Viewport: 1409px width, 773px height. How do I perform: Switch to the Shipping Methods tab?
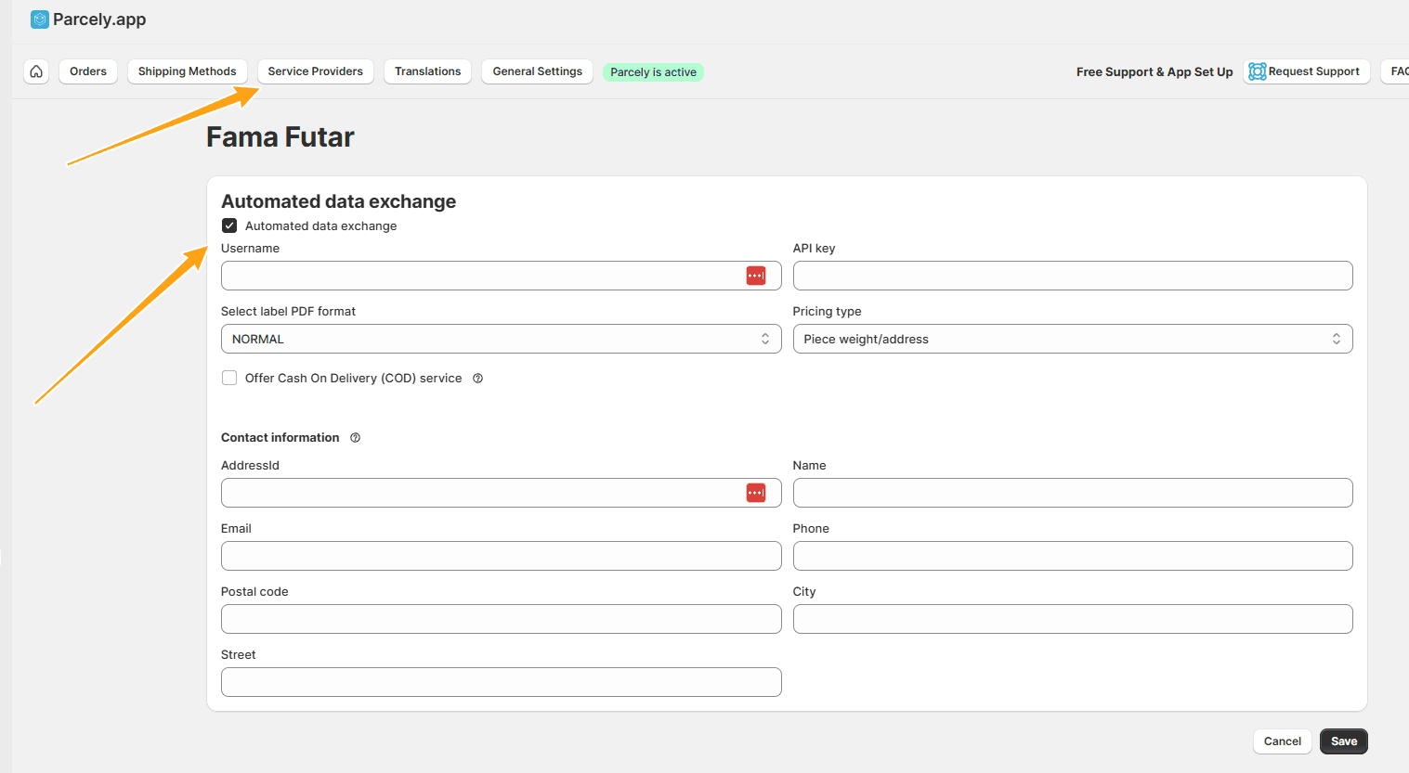point(187,71)
